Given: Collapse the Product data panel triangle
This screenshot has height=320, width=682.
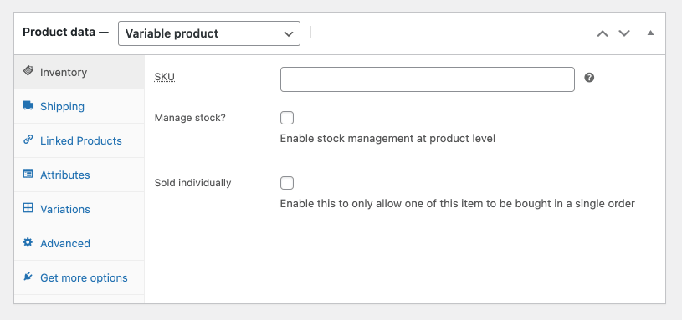Looking at the screenshot, I should (650, 33).
